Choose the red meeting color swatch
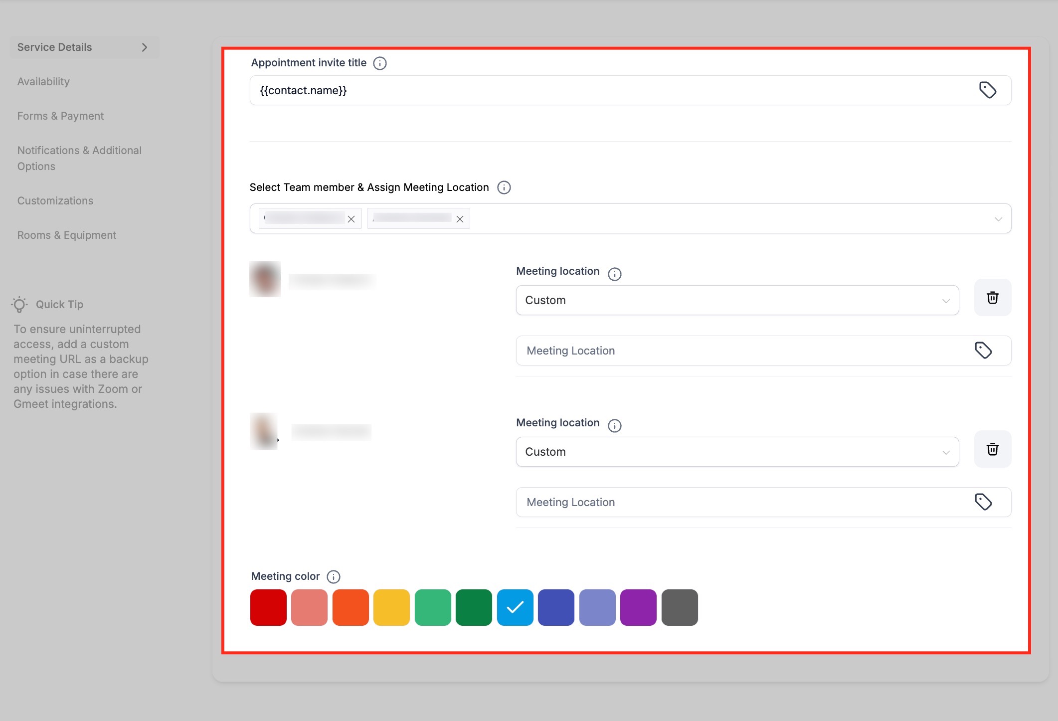The width and height of the screenshot is (1058, 721). coord(268,607)
